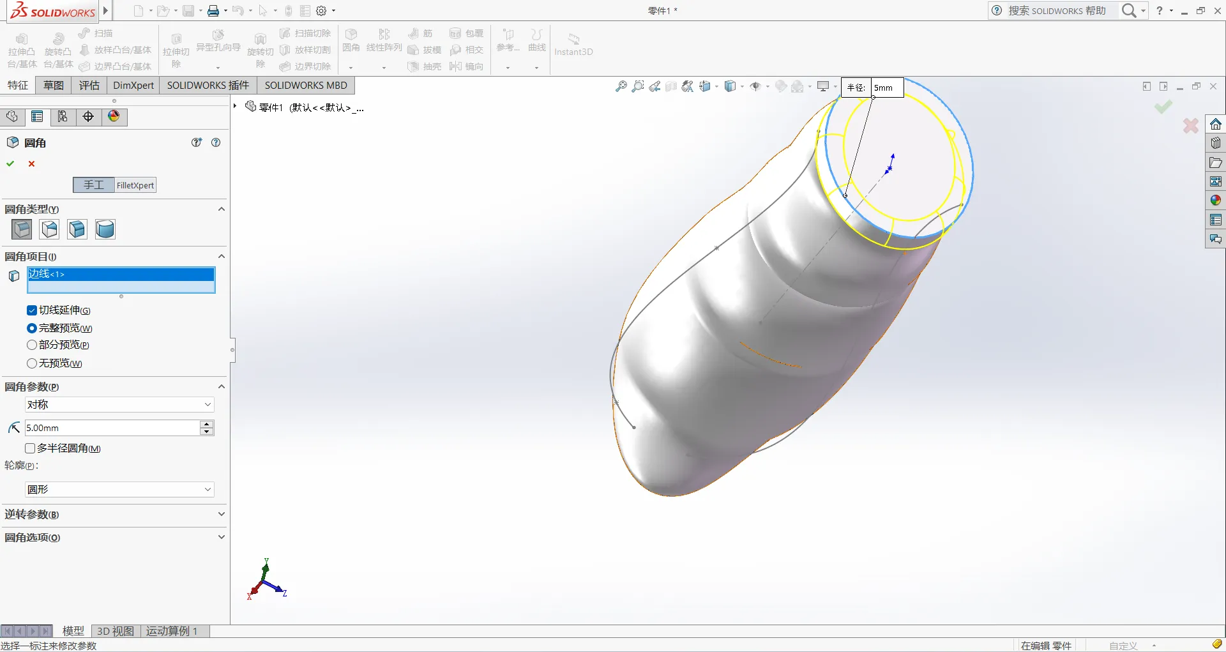This screenshot has width=1226, height=652.
Task: Select the face fillet type icon
Action: 77,229
